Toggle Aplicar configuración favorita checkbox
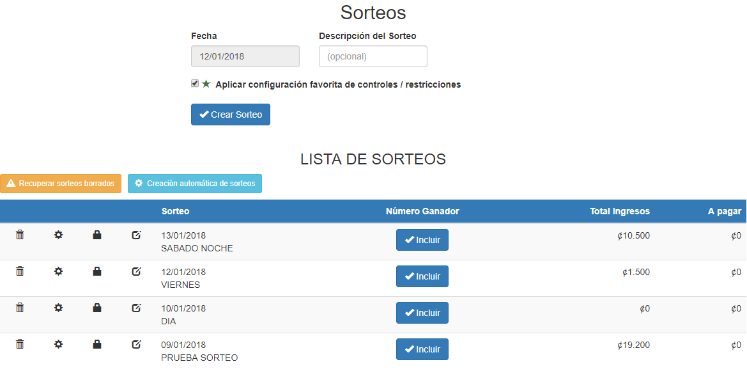Image resolution: width=747 pixels, height=371 pixels. [194, 83]
